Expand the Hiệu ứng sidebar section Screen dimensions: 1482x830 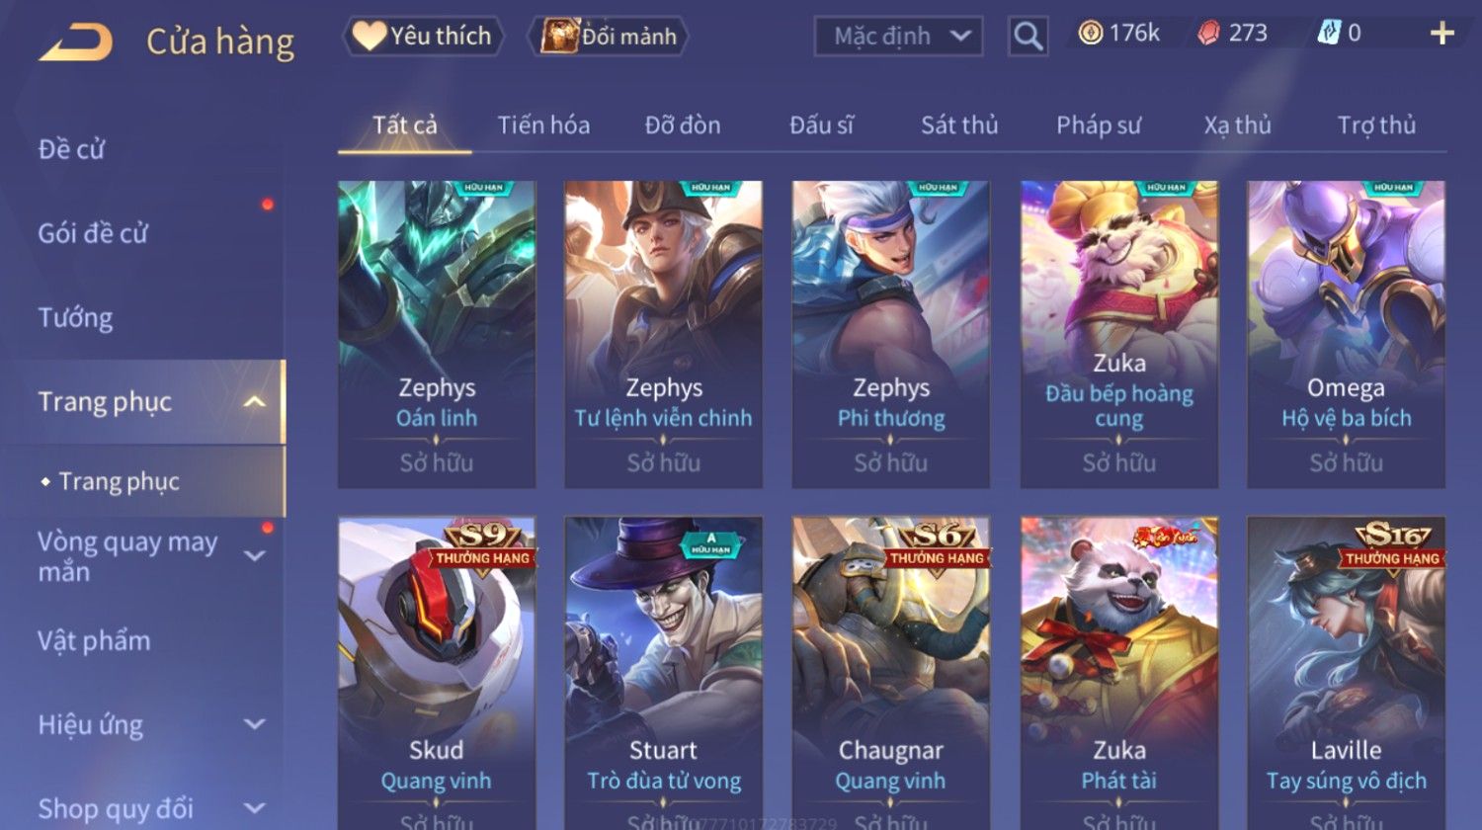[x=254, y=724]
